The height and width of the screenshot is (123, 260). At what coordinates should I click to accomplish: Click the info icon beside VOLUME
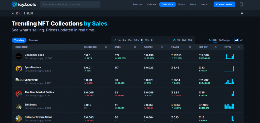(190, 47)
